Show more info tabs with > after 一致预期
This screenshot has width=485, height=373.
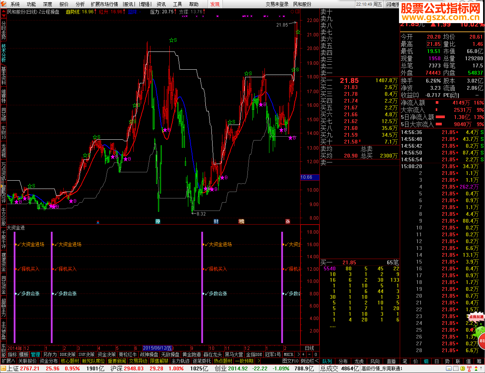(258, 361)
